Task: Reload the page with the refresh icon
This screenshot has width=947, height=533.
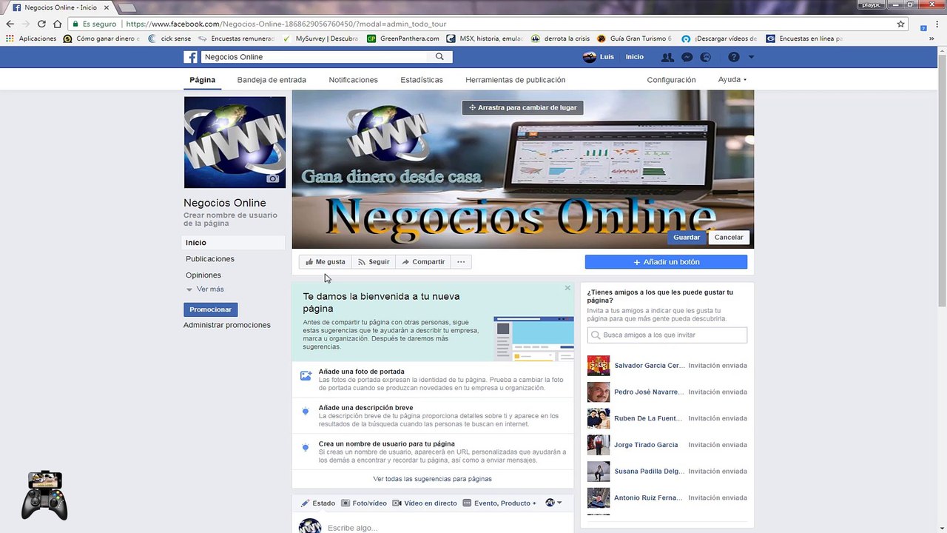Action: 41,24
